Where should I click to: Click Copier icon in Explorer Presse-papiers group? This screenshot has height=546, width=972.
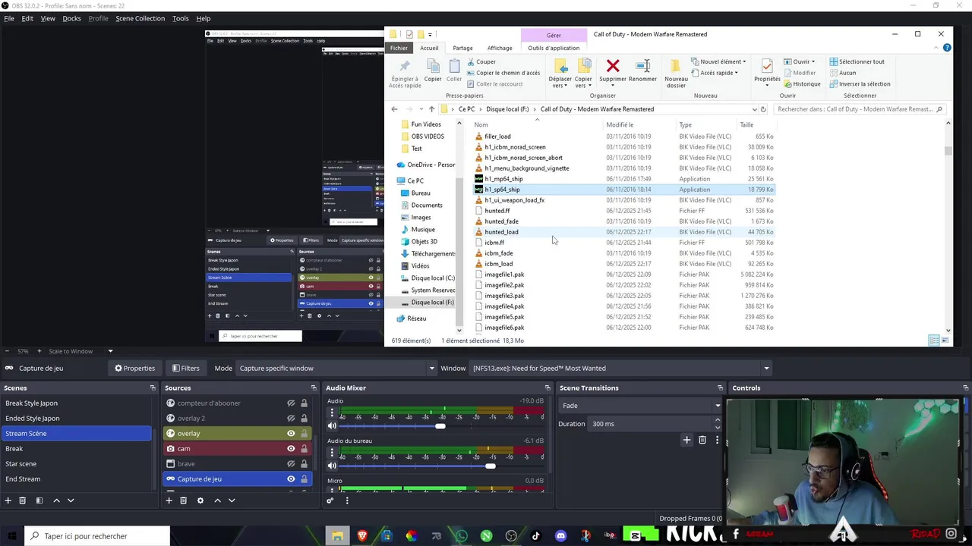433,71
